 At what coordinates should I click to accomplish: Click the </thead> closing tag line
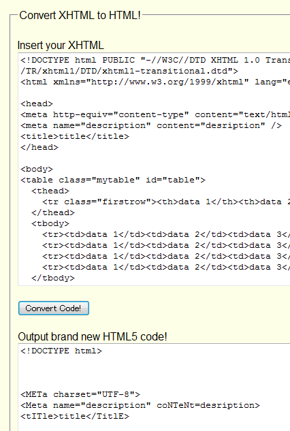coord(53,212)
